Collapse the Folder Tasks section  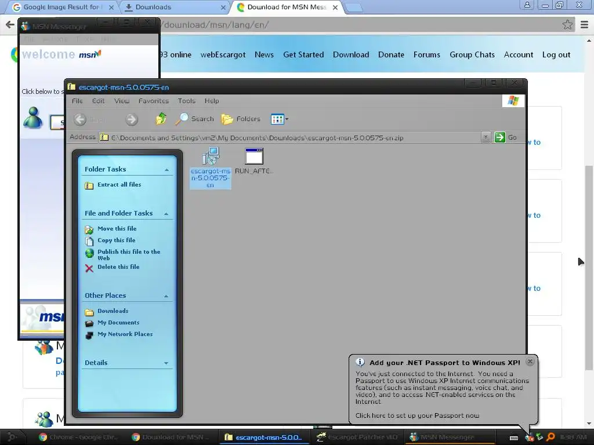pyautogui.click(x=166, y=170)
